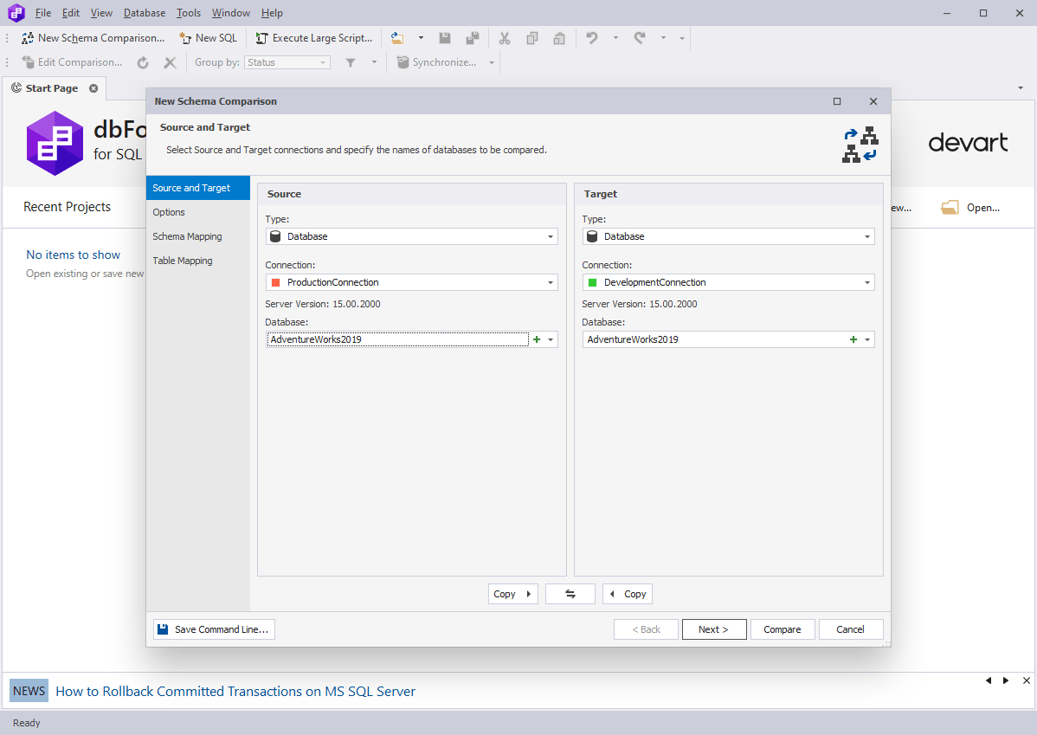Click the Next button
The image size is (1037, 735).
(713, 629)
